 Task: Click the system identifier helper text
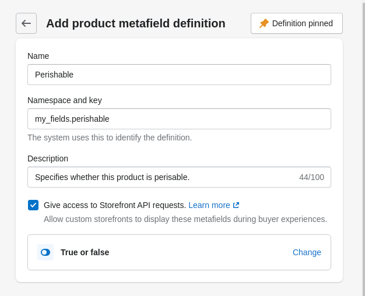tap(110, 138)
